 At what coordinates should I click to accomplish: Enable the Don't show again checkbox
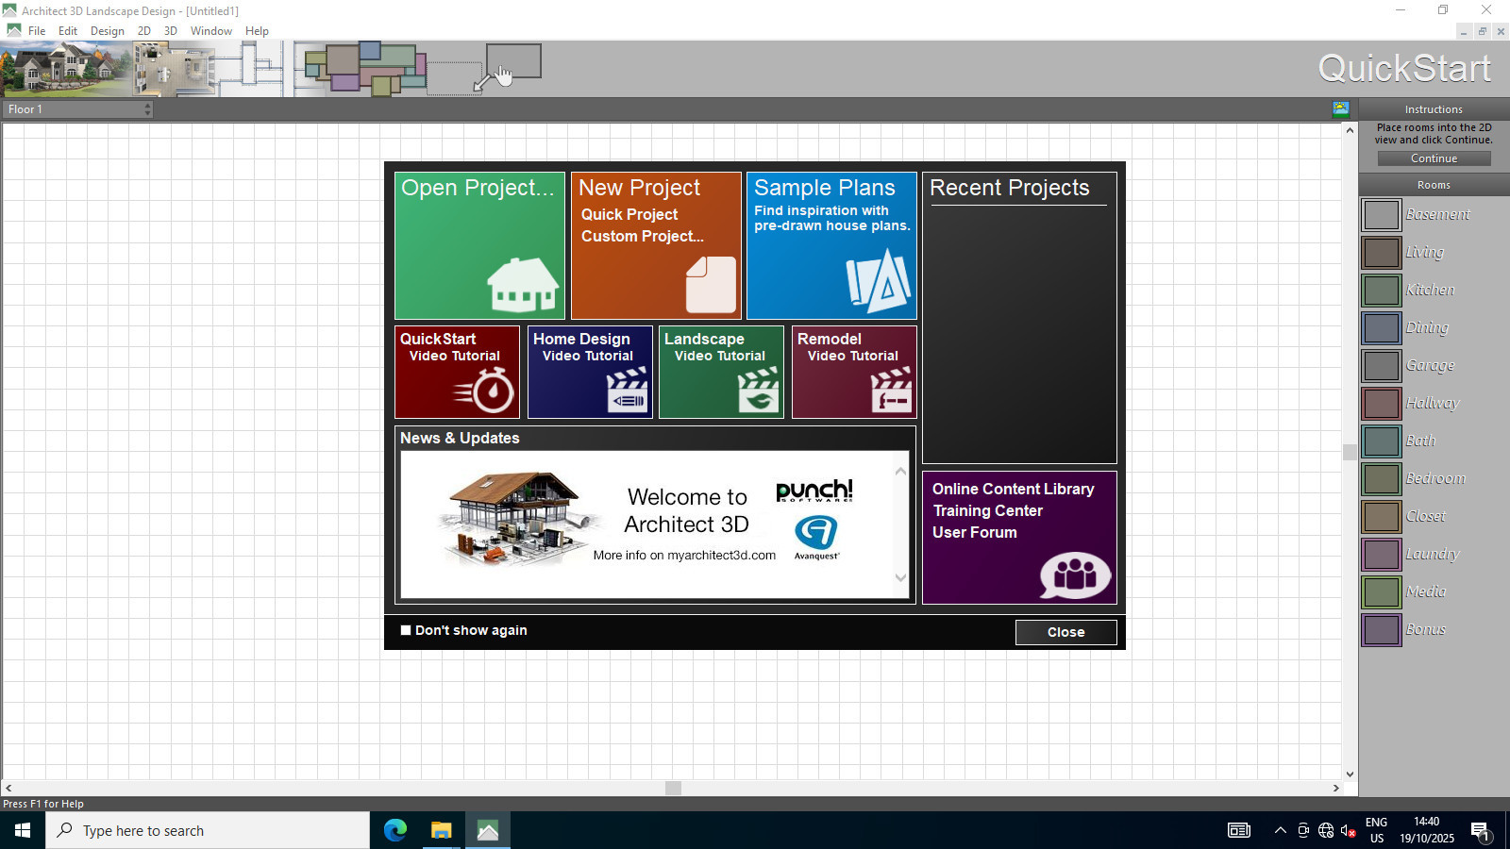[x=406, y=630]
